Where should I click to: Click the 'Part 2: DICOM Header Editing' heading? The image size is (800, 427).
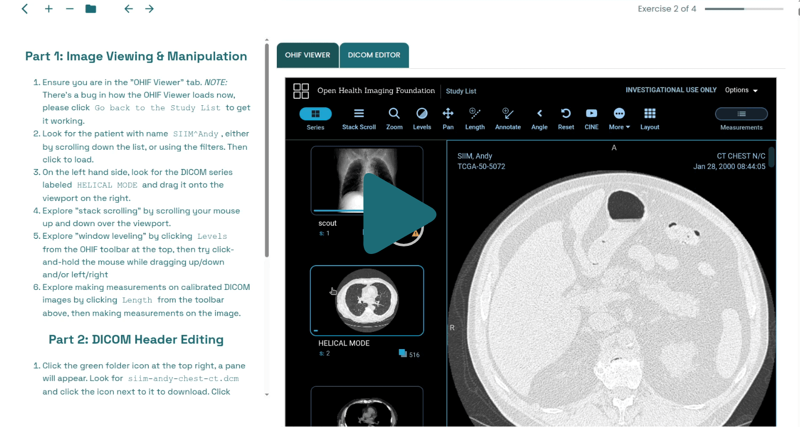tap(136, 339)
